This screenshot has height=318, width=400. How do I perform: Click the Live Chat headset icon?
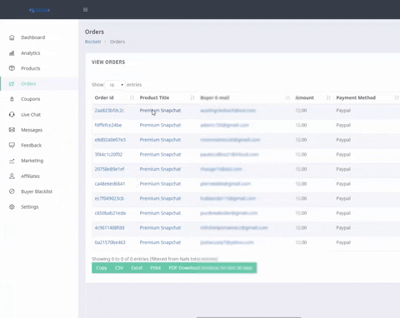[x=12, y=114]
